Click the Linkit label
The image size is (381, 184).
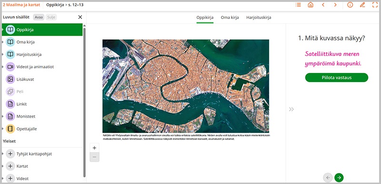21,104
